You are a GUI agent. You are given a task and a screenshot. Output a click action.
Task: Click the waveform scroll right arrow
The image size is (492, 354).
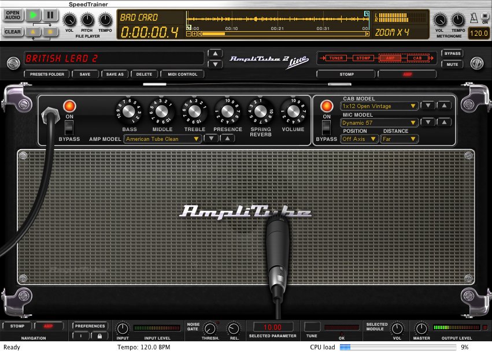[x=367, y=34]
